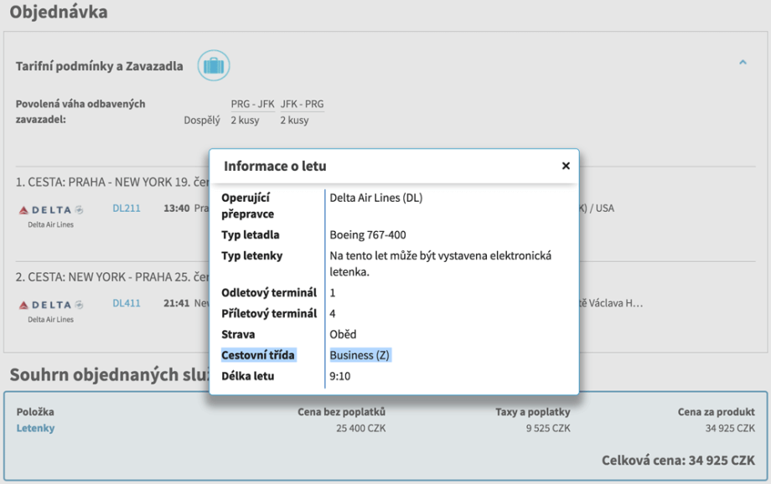
Task: Click the Informace o letu dialog title
Action: tap(275, 166)
